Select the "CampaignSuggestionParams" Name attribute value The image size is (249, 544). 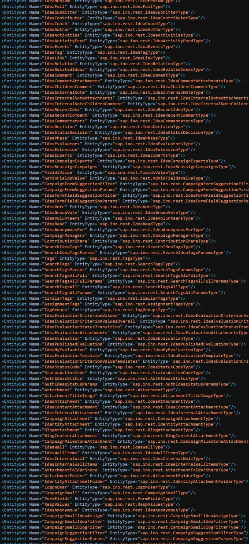click(75, 539)
